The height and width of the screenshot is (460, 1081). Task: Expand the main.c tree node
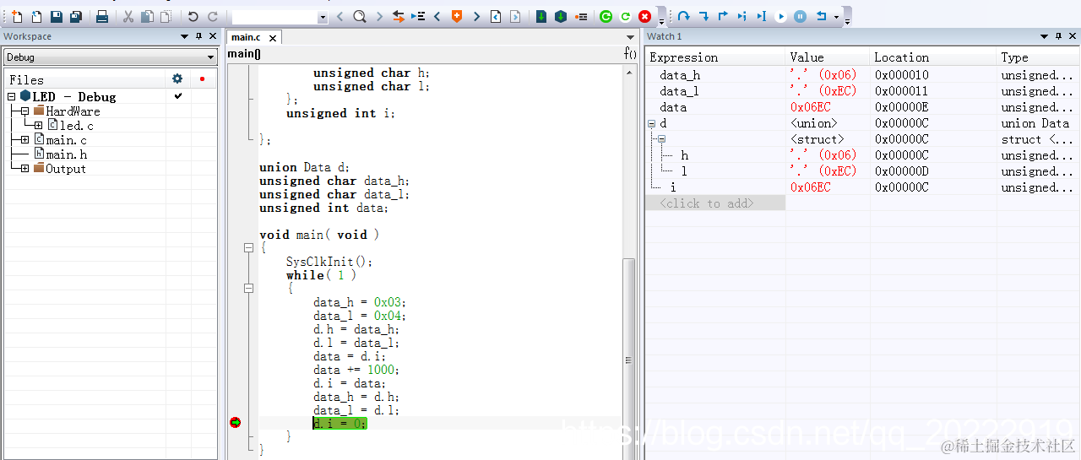click(x=25, y=140)
